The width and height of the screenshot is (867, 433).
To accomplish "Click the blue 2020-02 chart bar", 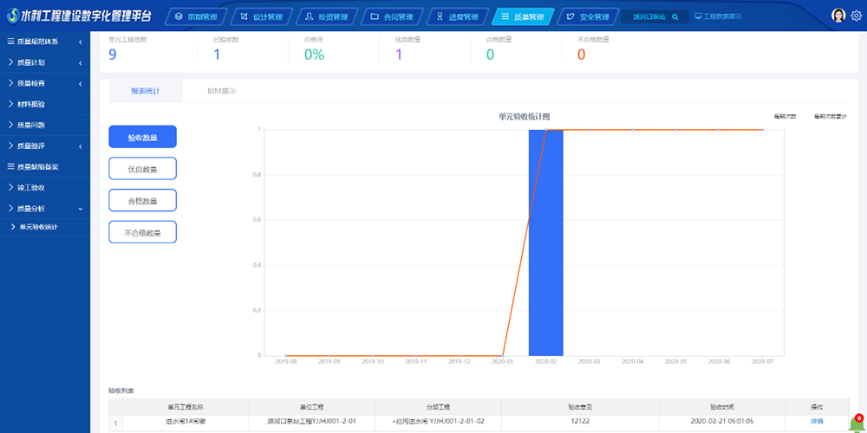I will [x=545, y=242].
